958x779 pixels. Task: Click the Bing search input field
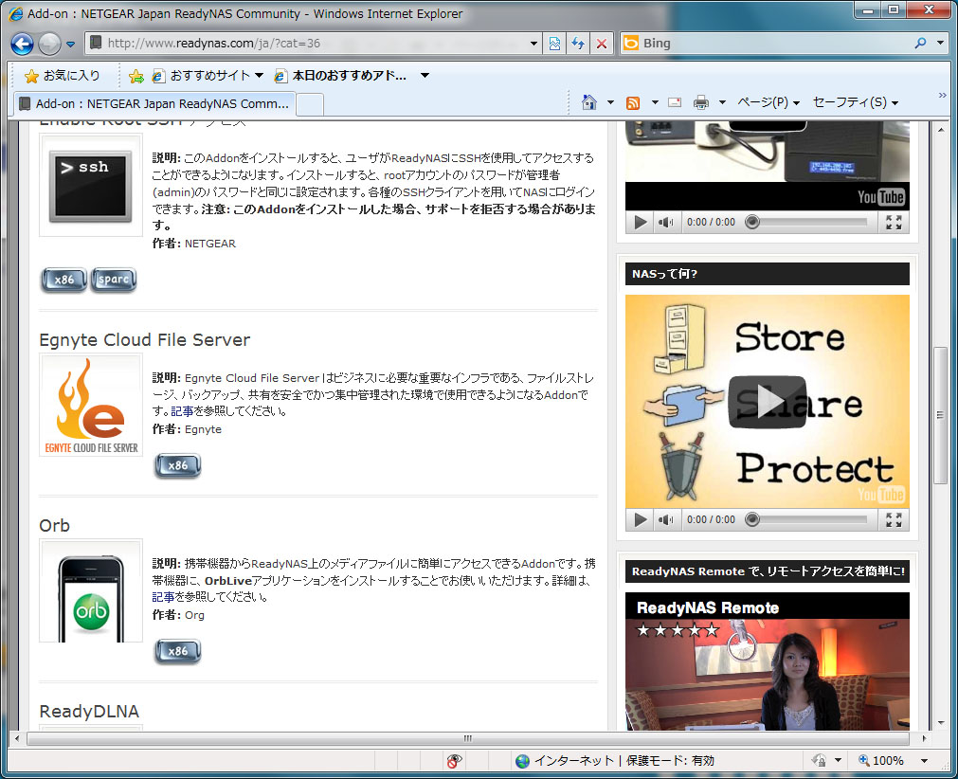(x=777, y=44)
